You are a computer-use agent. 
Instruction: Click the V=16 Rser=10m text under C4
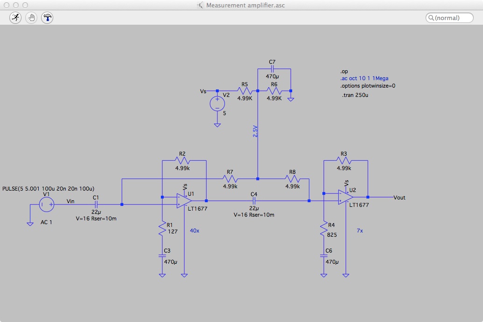click(x=254, y=215)
